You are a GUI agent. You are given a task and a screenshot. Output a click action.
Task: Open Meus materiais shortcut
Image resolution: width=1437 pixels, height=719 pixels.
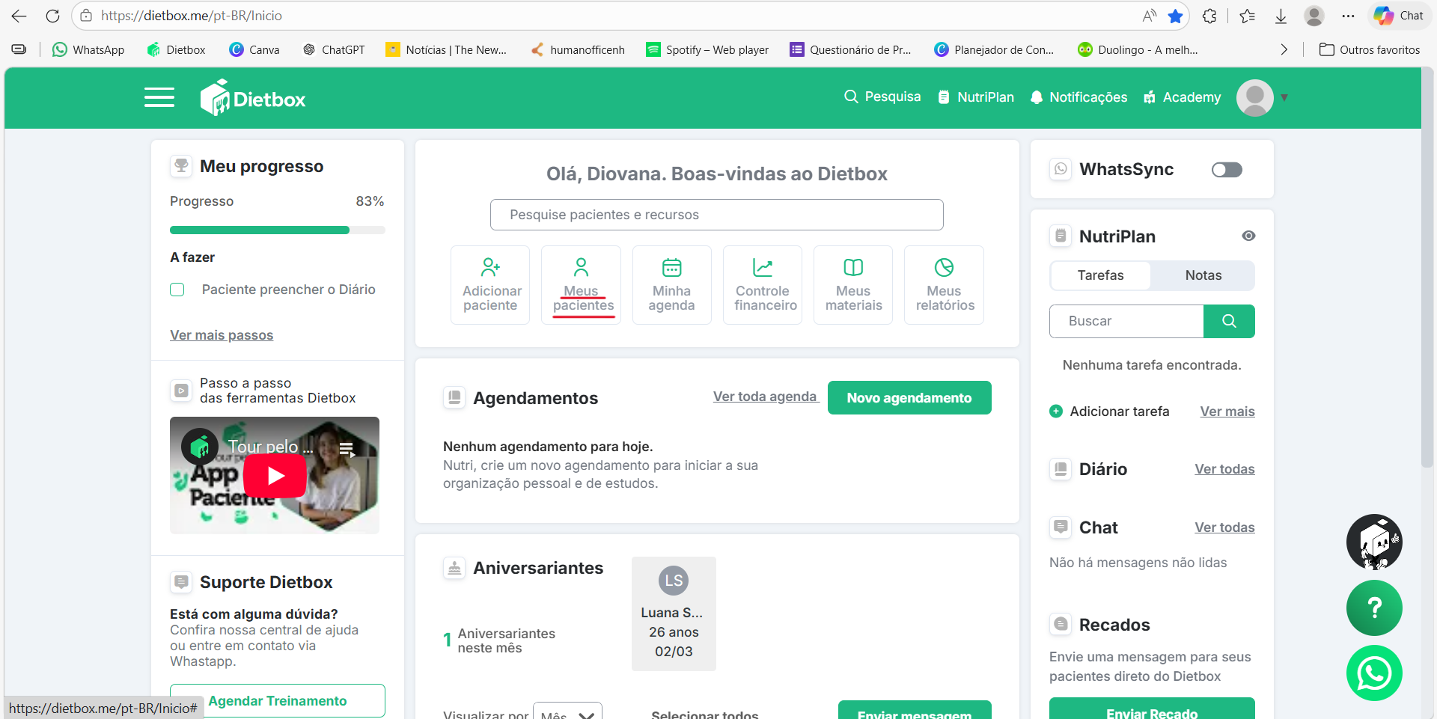click(x=853, y=285)
